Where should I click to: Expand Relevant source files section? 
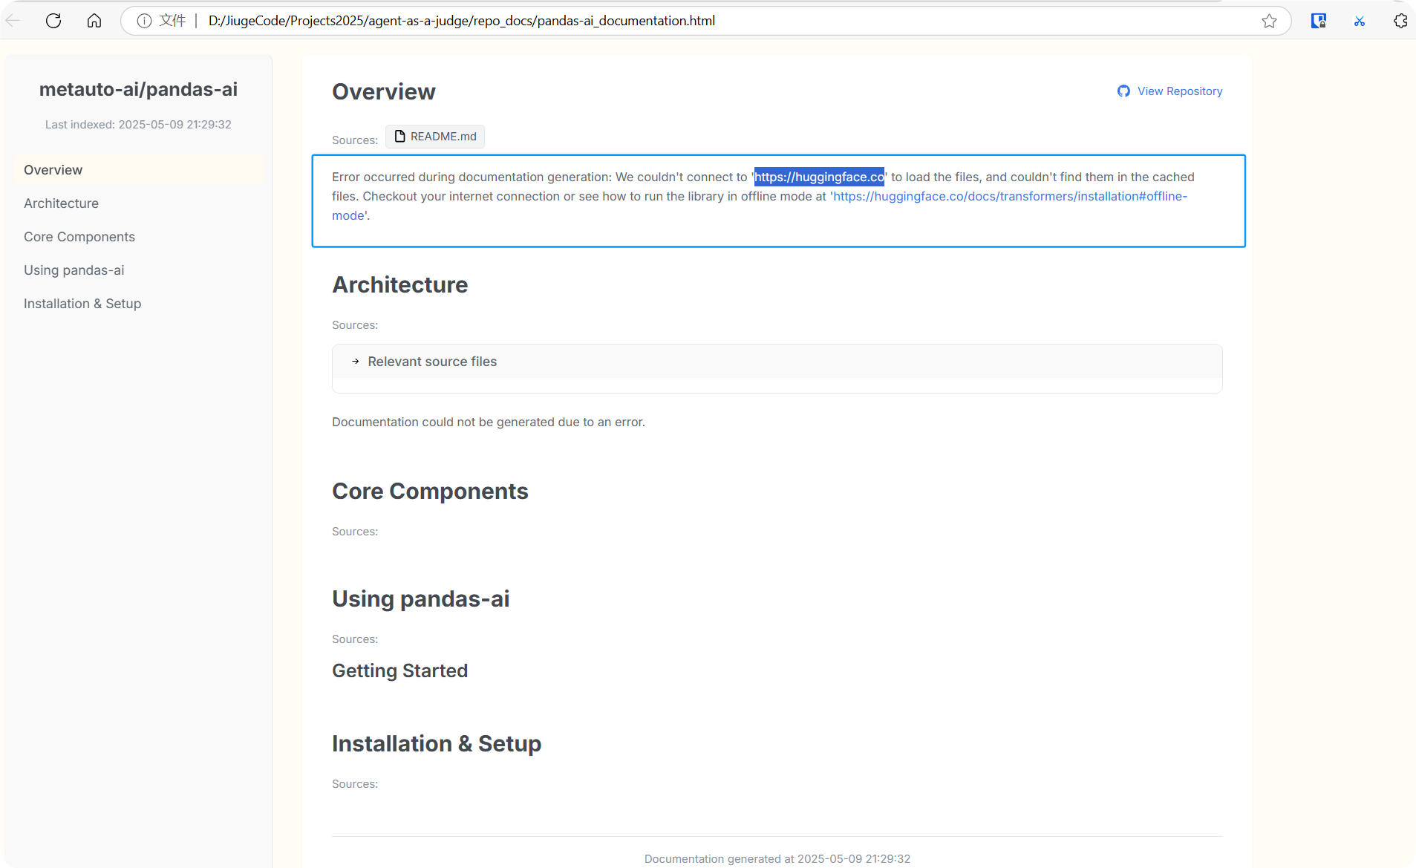tap(777, 362)
